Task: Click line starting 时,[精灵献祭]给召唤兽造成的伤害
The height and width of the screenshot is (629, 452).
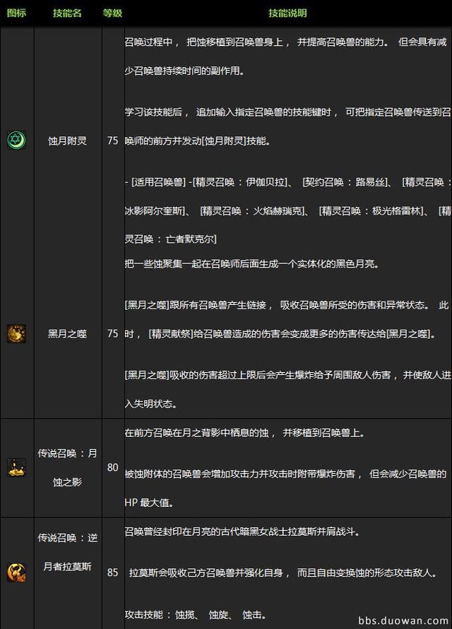Action: (281, 334)
